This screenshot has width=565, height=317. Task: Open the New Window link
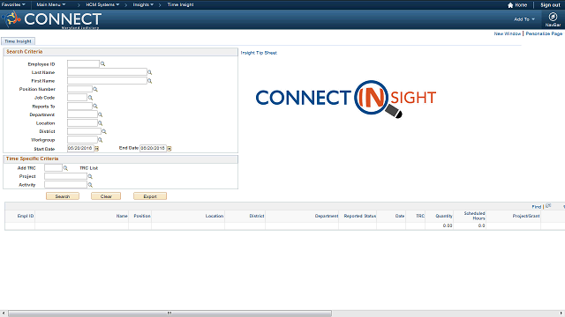(508, 33)
